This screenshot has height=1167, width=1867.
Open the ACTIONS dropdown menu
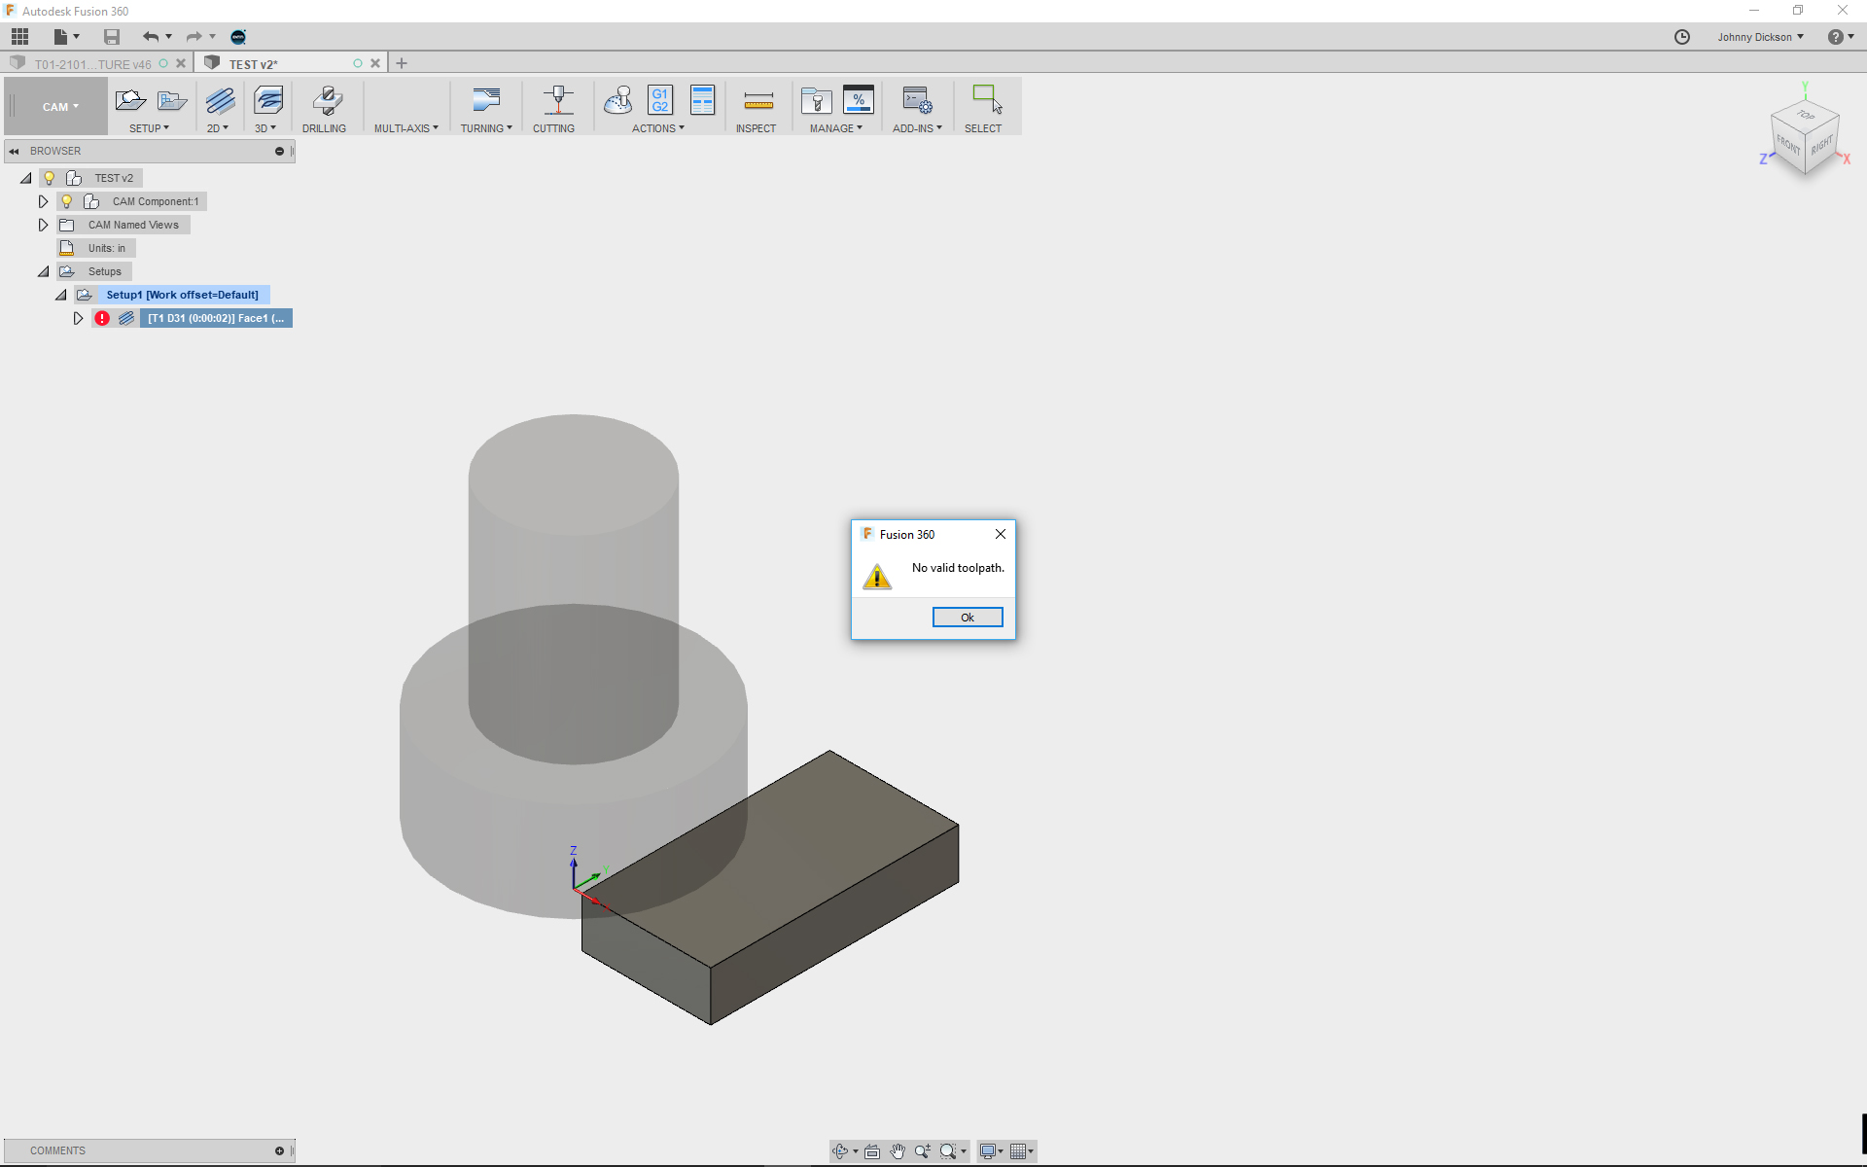(658, 128)
